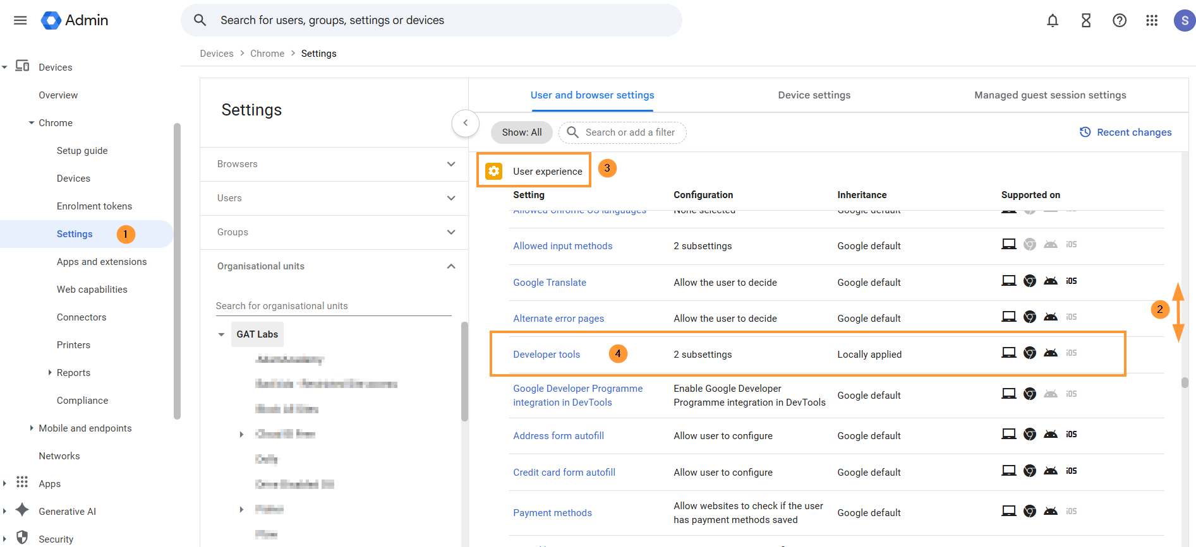This screenshot has width=1196, height=547.
Task: Click Chrome in the breadcrumb
Action: 267,54
